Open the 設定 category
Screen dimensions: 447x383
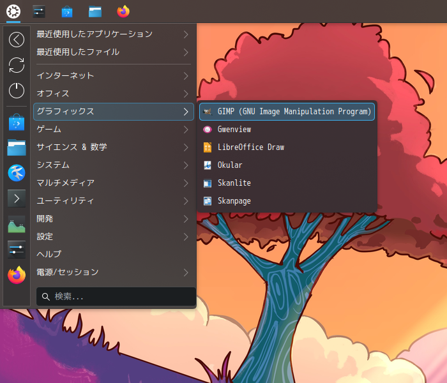(x=114, y=237)
